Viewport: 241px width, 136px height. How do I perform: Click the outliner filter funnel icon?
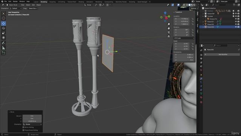coord(234,5)
